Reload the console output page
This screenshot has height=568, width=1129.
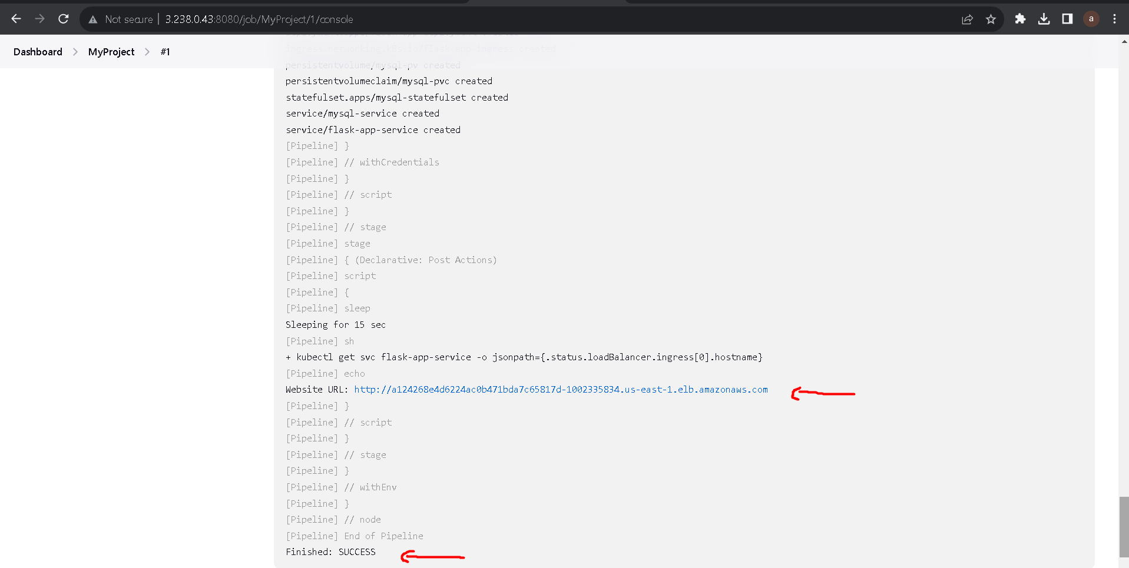click(x=63, y=19)
